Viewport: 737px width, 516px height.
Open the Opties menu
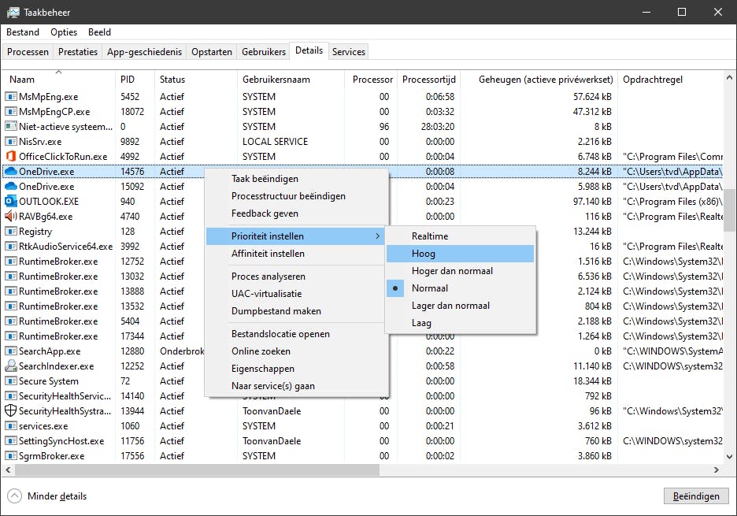click(64, 32)
